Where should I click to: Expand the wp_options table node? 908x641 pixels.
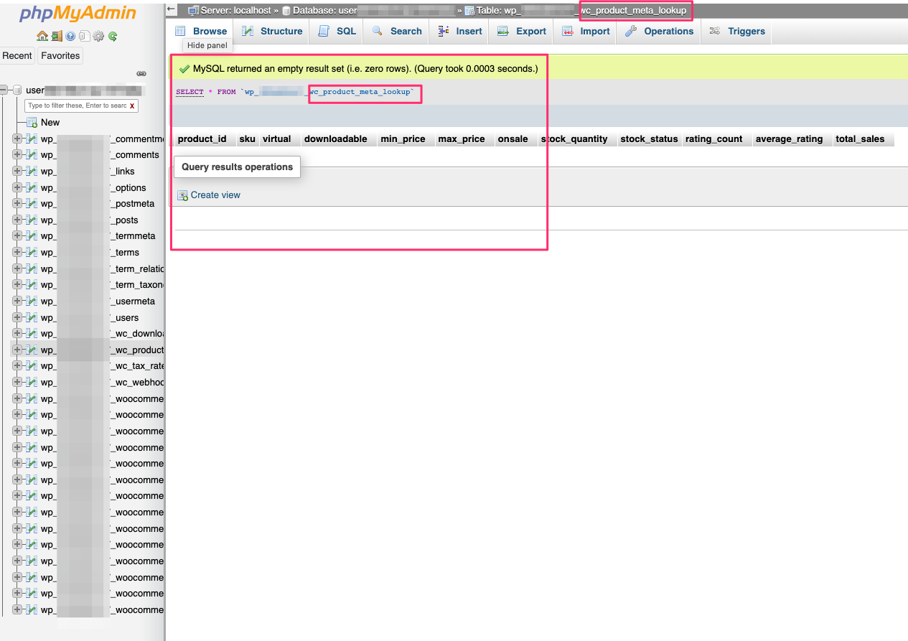17,187
